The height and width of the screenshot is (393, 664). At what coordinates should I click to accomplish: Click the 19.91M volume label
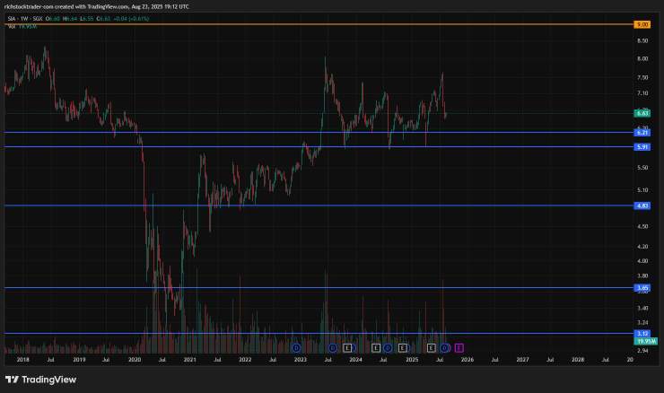(646, 341)
